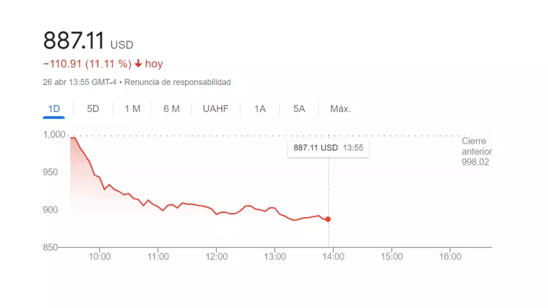
Task: Select the 1D time range tab
Action: pos(54,109)
